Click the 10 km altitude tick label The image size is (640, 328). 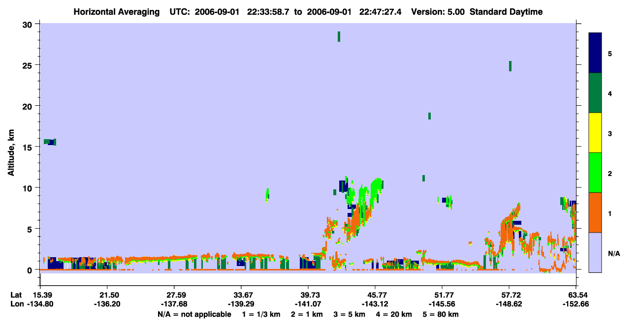[29, 188]
